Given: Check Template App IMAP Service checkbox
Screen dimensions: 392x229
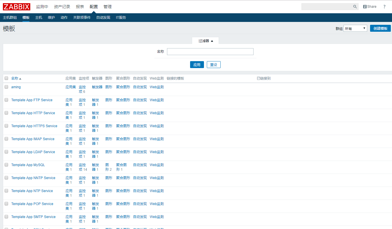Looking at the screenshot, I should (x=6, y=139).
